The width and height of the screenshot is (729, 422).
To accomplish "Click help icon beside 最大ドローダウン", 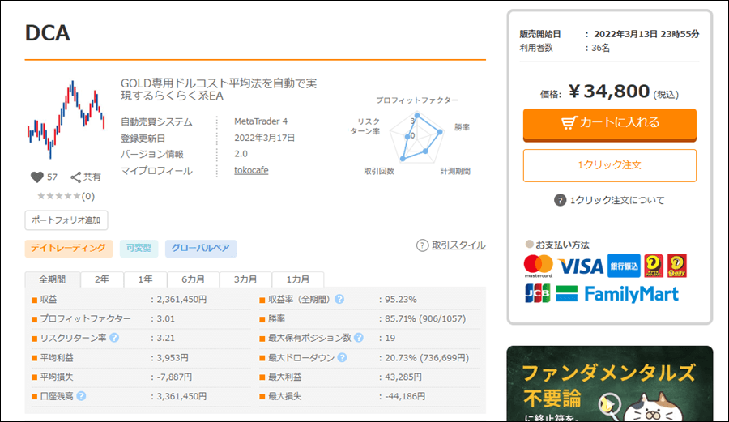I will click(343, 357).
